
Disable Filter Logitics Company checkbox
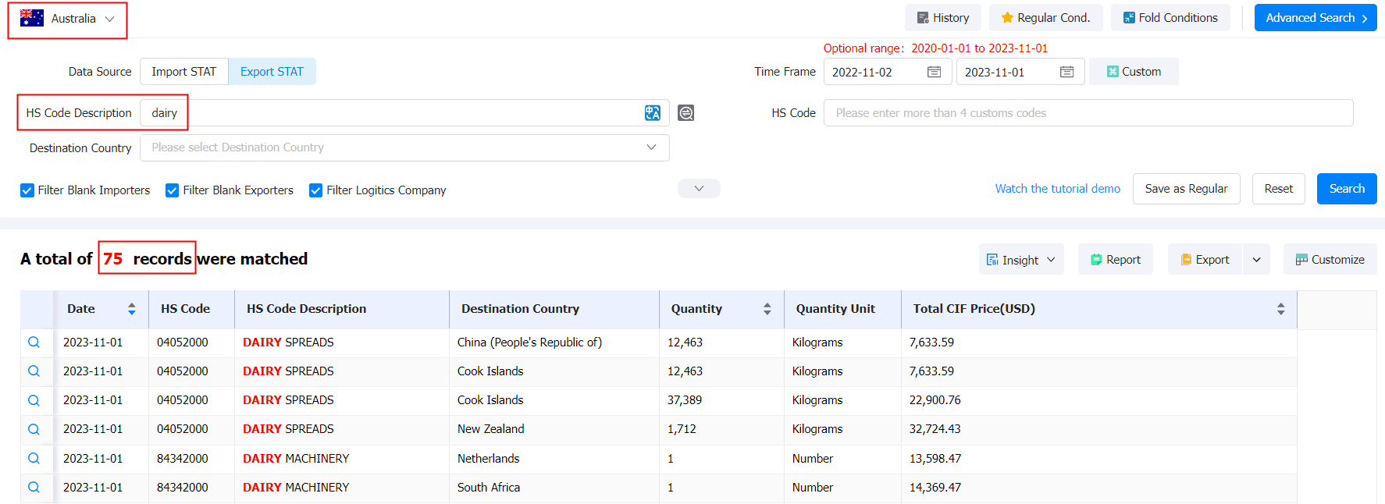click(316, 190)
